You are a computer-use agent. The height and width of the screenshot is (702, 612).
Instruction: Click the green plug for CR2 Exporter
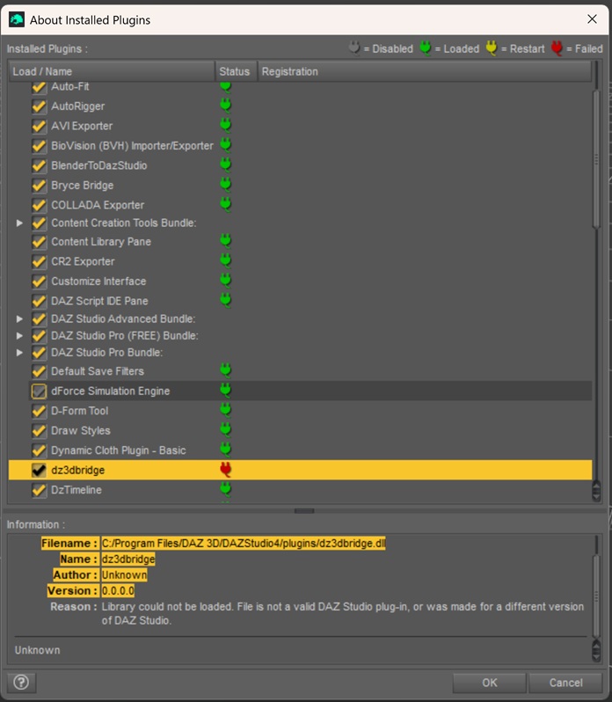225,261
